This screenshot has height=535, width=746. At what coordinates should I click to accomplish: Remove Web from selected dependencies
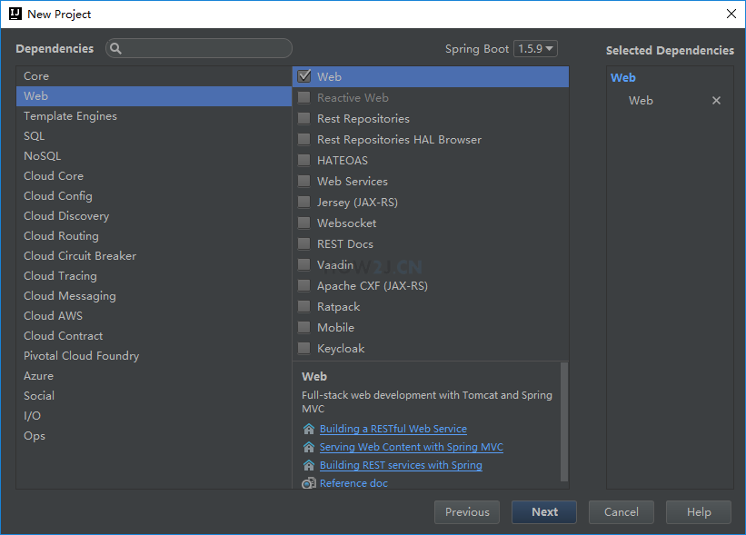pos(716,101)
